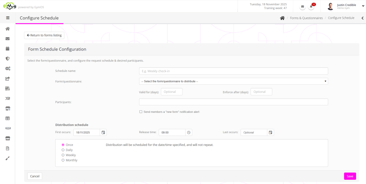Click the notifications bell icon
The width and height of the screenshot is (366, 184).
tap(312, 7)
